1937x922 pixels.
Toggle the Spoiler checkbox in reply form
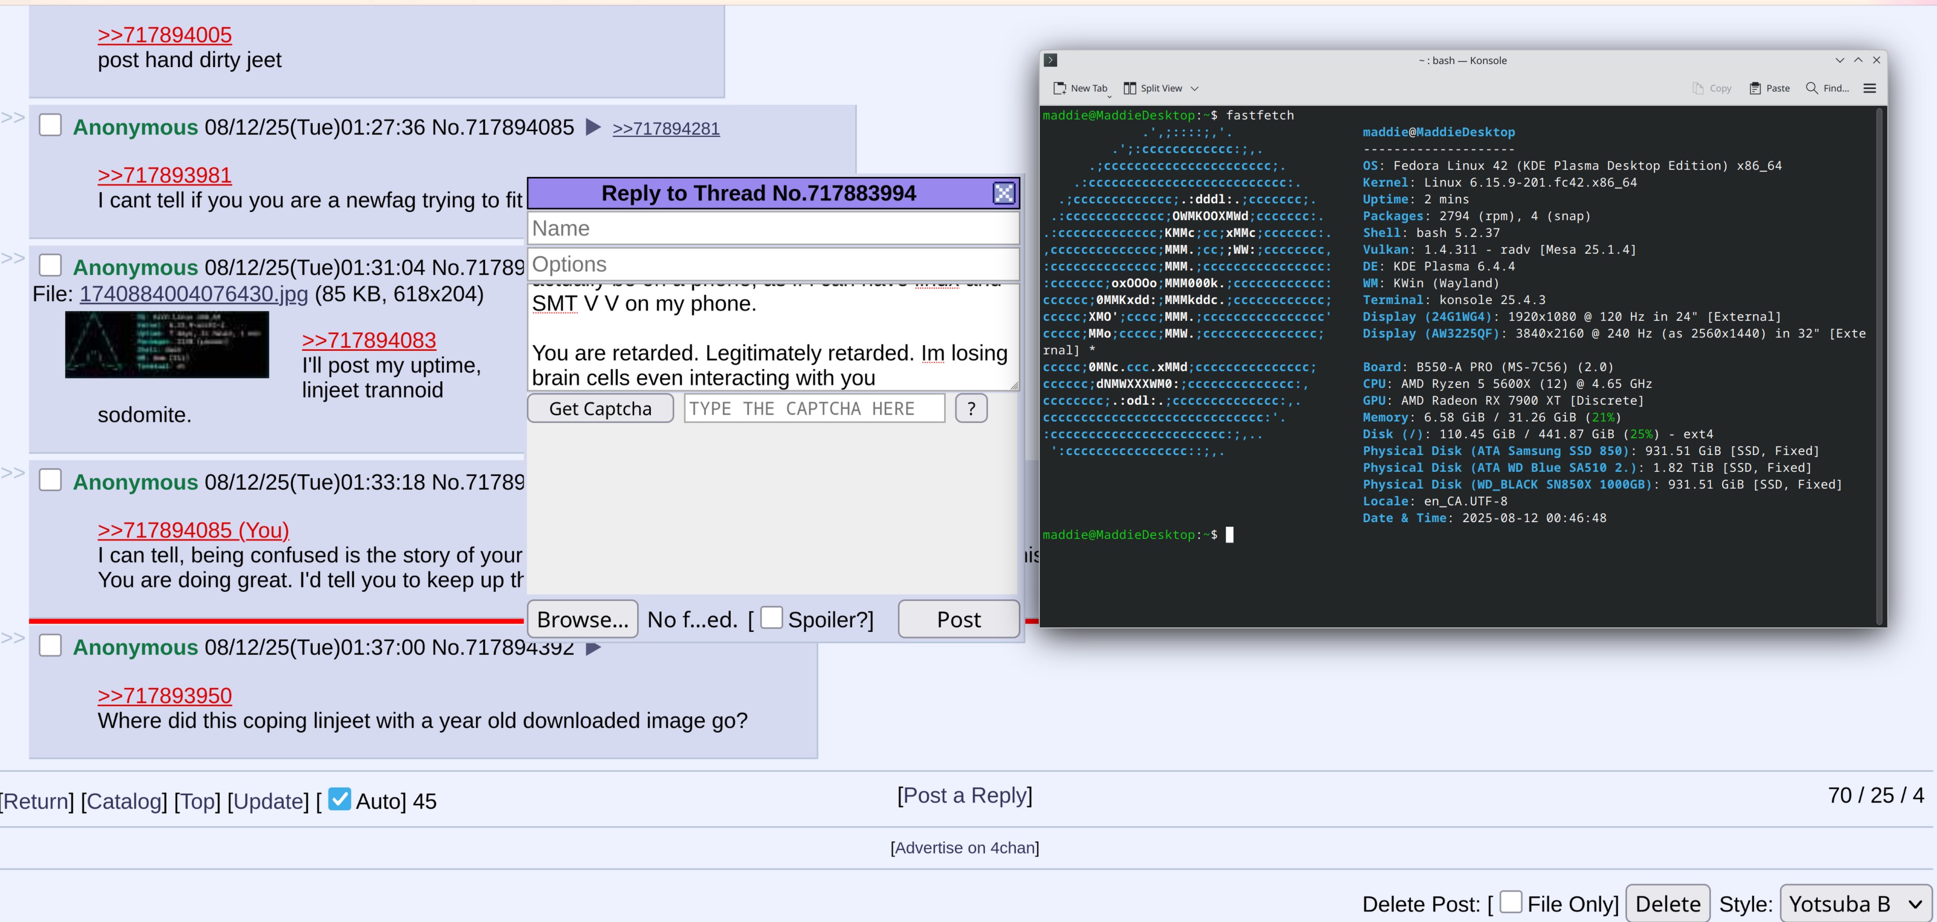click(771, 618)
